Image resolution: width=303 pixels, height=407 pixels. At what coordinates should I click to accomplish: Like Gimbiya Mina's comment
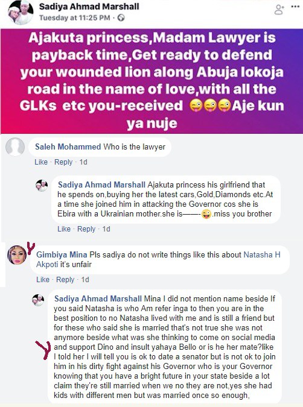click(x=43, y=280)
